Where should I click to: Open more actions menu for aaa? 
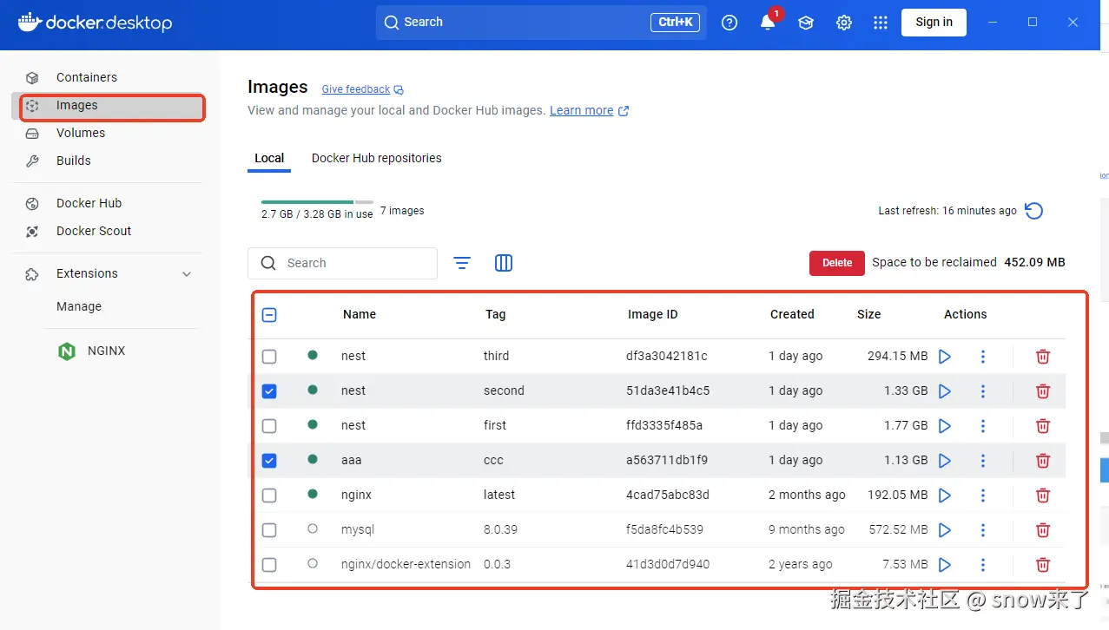[983, 461]
